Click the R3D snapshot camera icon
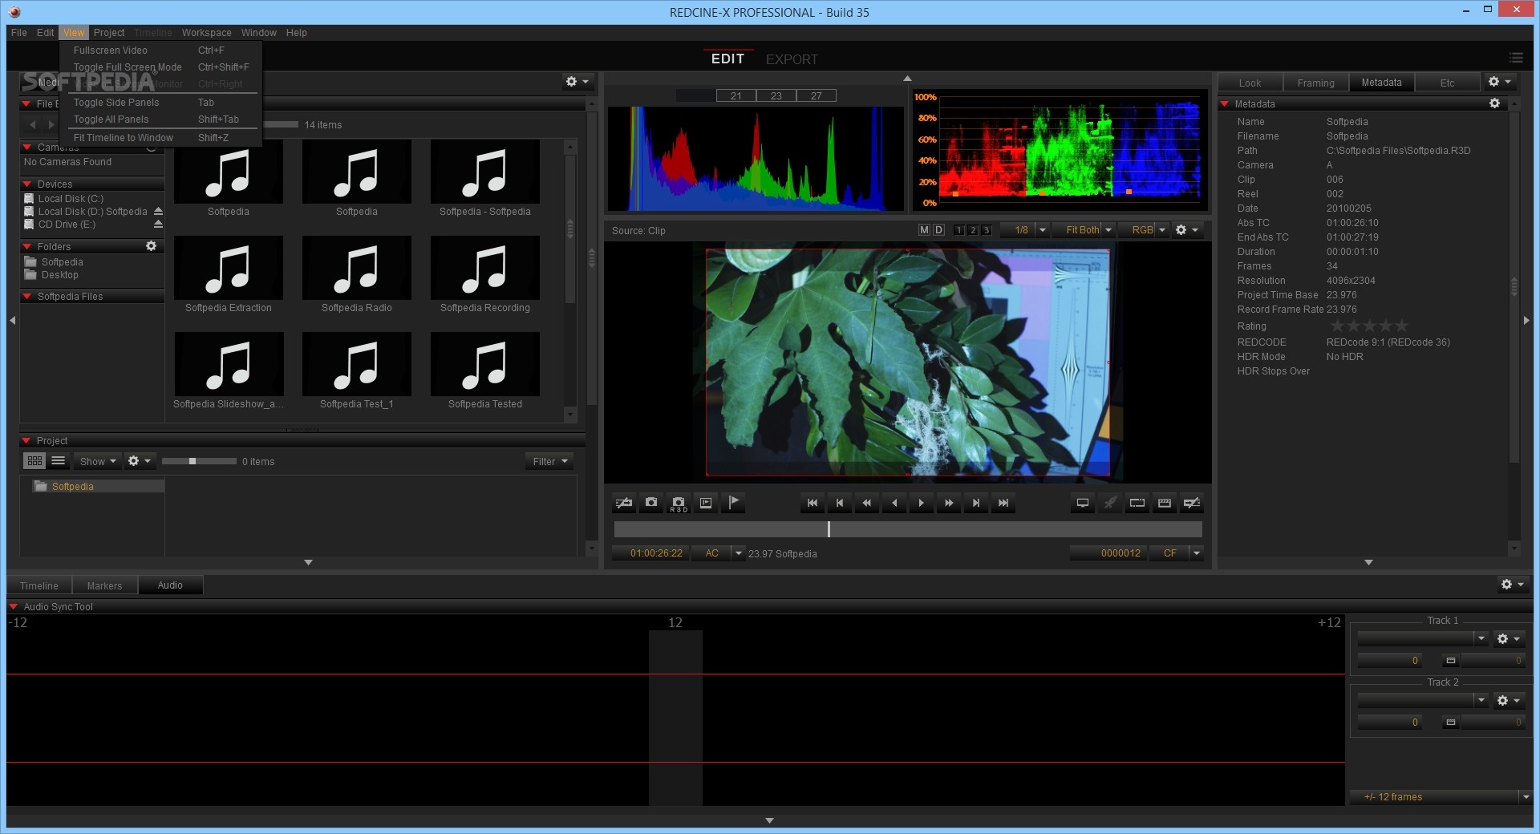 click(x=679, y=503)
